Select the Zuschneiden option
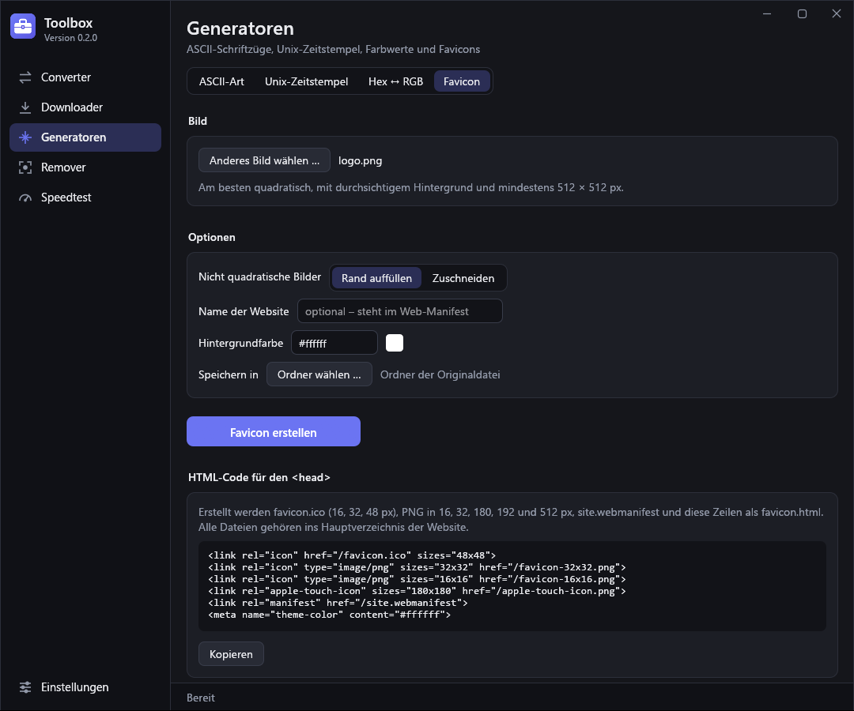The height and width of the screenshot is (711, 854). pyautogui.click(x=463, y=278)
